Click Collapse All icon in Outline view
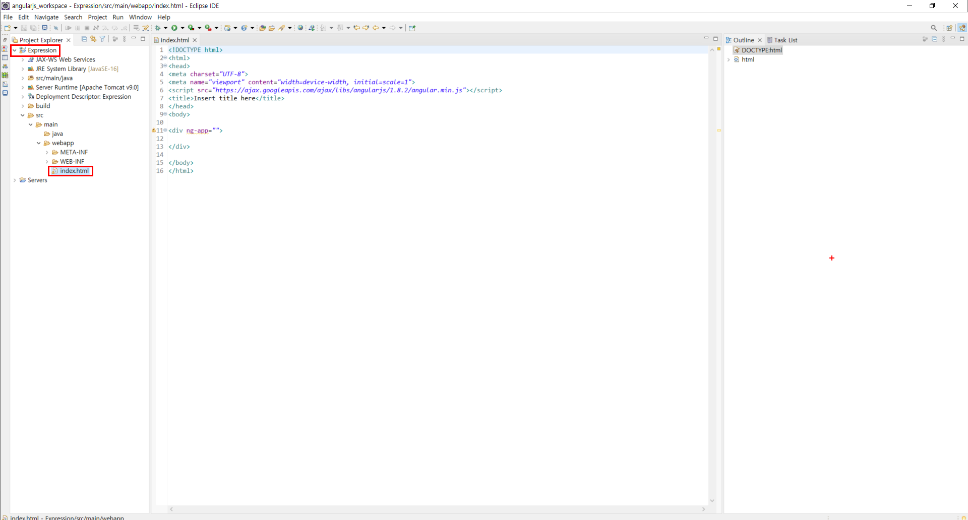968x520 pixels. pyautogui.click(x=934, y=39)
